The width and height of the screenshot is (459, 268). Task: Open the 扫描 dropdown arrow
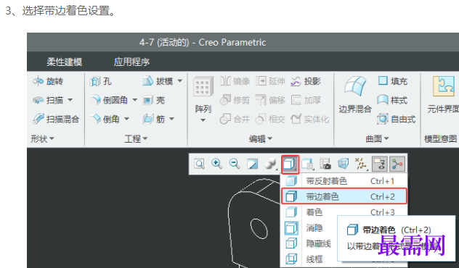tap(70, 100)
